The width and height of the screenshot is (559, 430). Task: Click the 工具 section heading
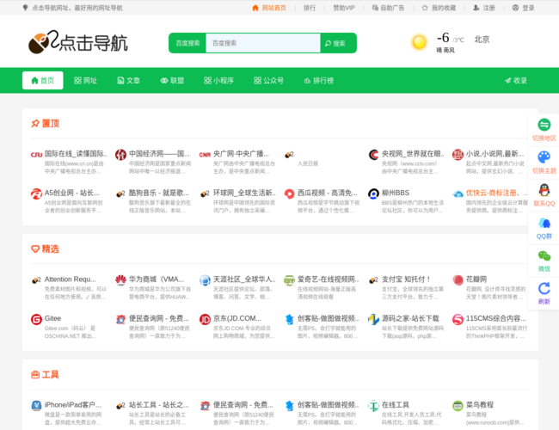tap(46, 374)
